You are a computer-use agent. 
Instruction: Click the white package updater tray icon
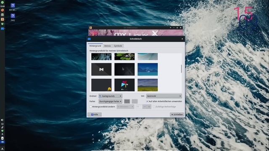pos(2,138)
